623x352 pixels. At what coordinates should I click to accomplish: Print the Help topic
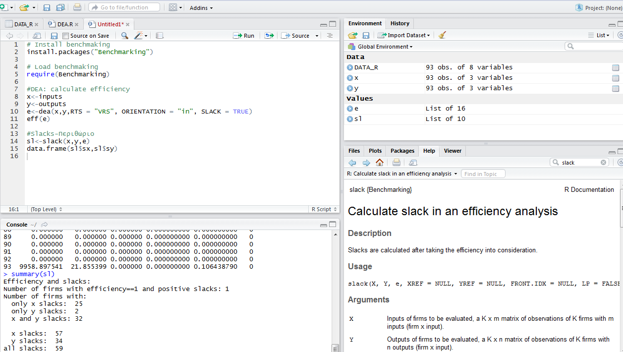396,163
